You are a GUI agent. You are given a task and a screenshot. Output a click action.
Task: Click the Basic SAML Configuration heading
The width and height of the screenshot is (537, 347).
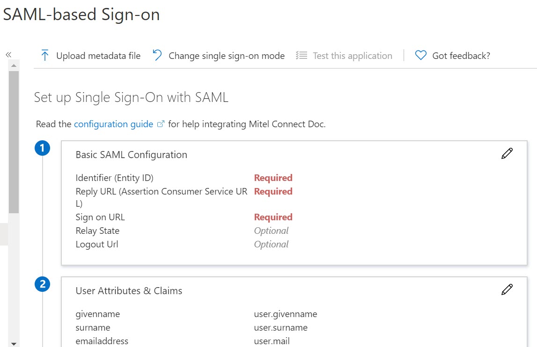click(131, 155)
